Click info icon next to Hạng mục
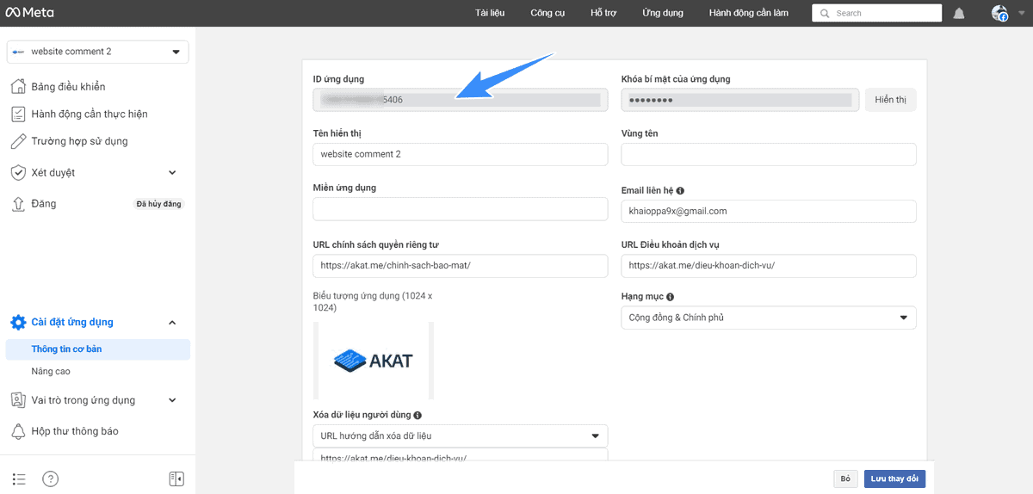The height and width of the screenshot is (494, 1033). (x=670, y=297)
